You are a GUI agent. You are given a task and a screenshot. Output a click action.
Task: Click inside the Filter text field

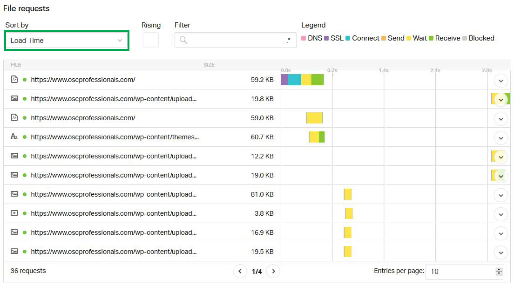point(235,40)
